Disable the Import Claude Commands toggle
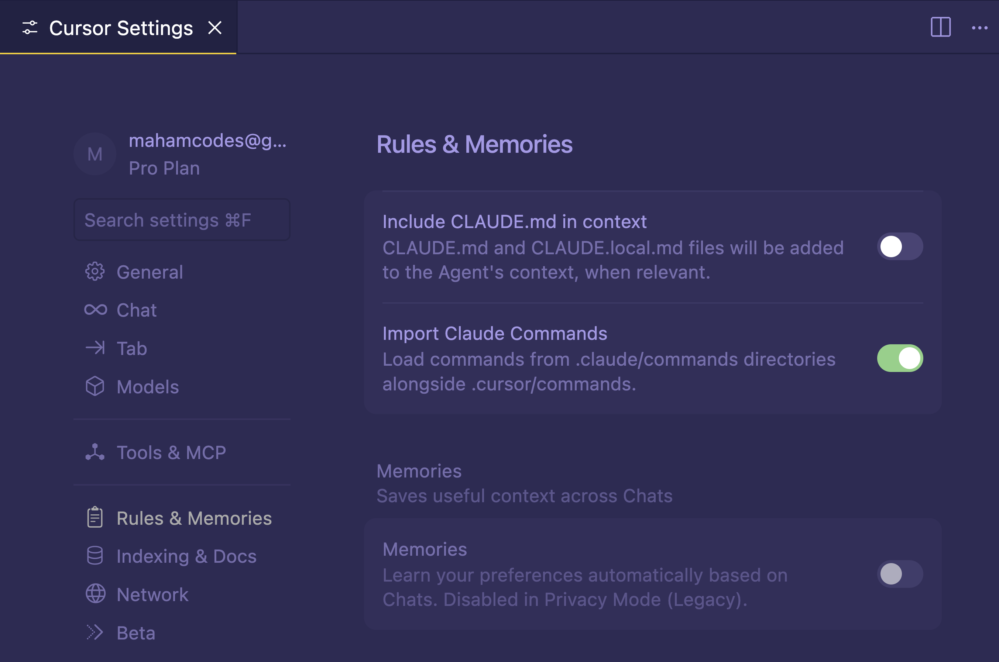 point(899,358)
